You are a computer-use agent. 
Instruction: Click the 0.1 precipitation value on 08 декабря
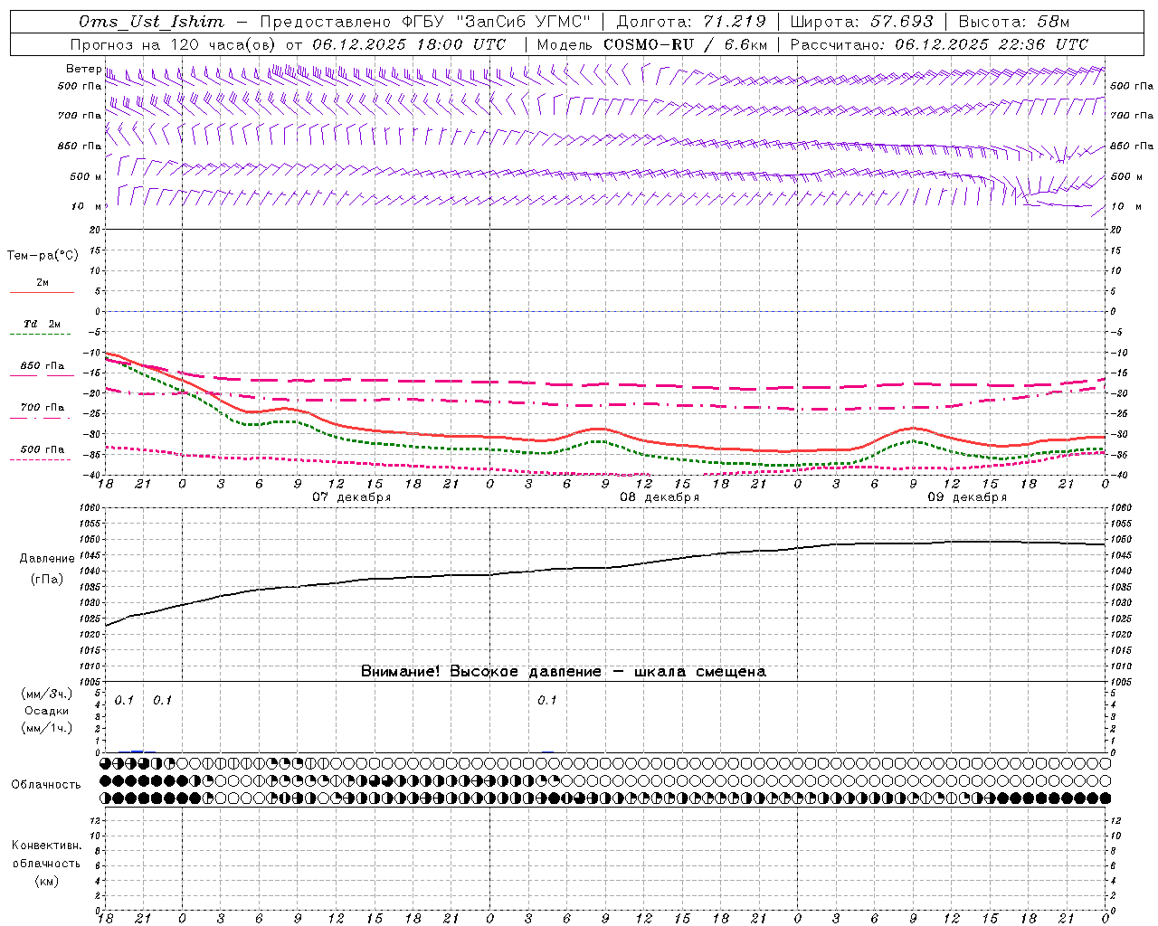point(546,700)
